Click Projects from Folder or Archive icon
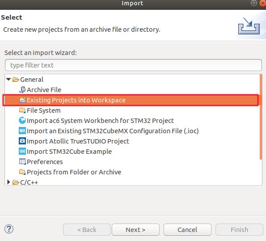Image resolution: width=266 pixels, height=241 pixels. tap(22, 172)
